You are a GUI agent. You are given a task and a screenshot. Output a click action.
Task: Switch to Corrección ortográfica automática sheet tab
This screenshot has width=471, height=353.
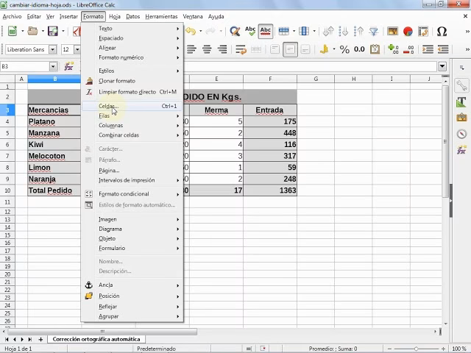coord(96,340)
